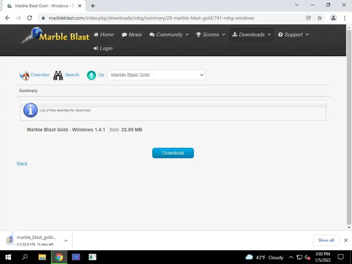The height and width of the screenshot is (264, 352).
Task: Click the Search link text
Action: [x=72, y=75]
